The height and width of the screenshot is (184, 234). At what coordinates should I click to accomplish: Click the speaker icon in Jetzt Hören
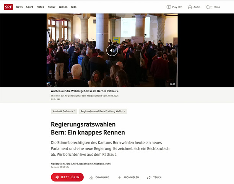pyautogui.click(x=57, y=177)
